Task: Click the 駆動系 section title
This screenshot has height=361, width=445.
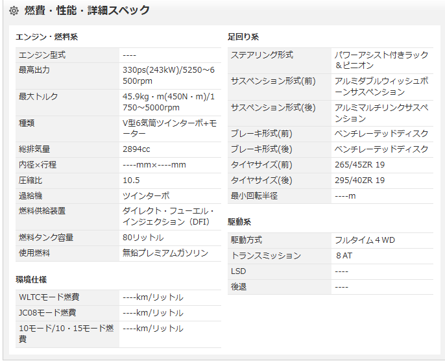Action: [239, 222]
